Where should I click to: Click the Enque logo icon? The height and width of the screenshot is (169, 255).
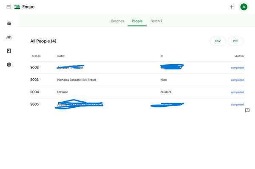tap(17, 7)
